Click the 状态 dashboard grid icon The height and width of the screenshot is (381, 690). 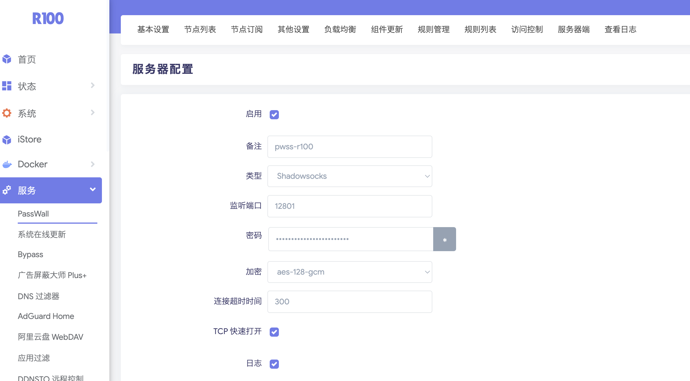click(7, 86)
